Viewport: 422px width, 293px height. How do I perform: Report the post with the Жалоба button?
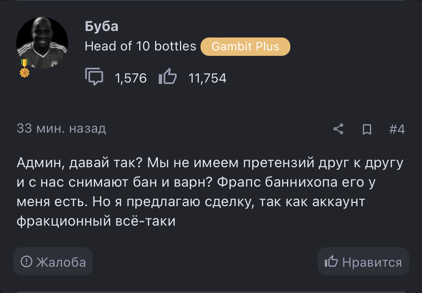click(x=53, y=262)
